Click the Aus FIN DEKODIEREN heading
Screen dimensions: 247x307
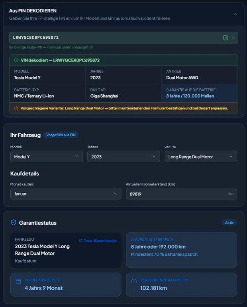point(33,11)
